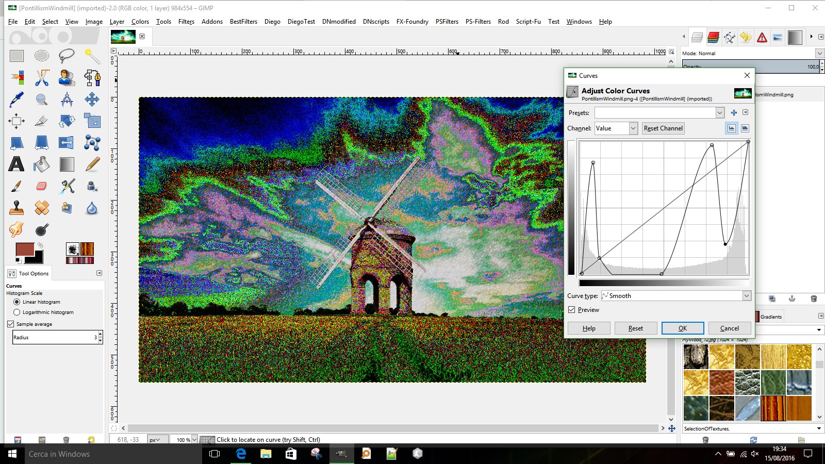Open the px units dropdown

click(158, 440)
